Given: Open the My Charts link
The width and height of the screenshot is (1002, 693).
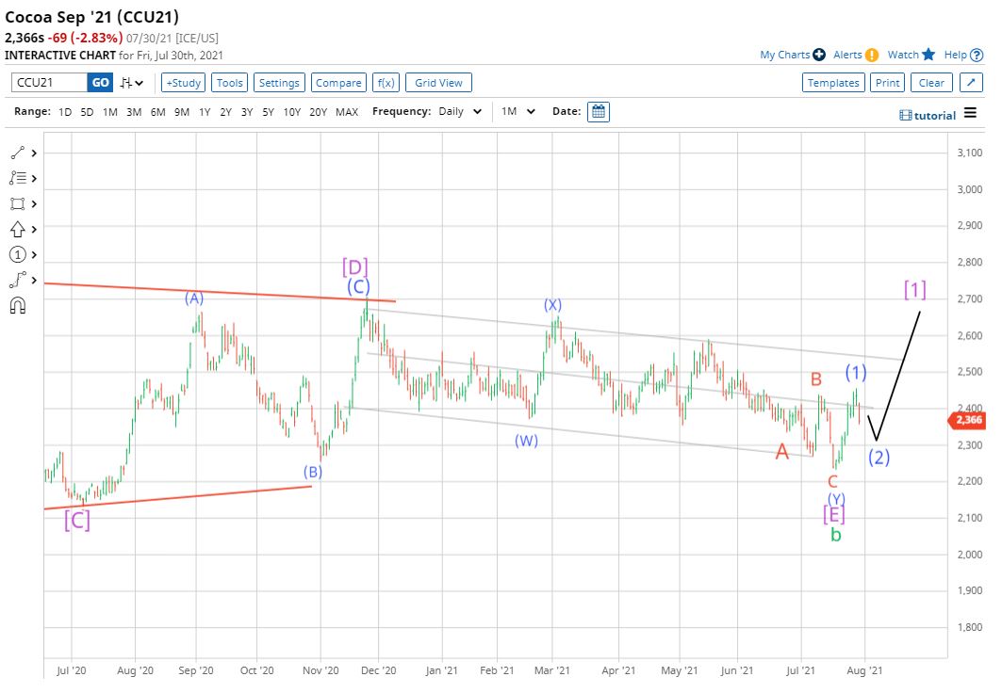Looking at the screenshot, I should click(x=785, y=55).
